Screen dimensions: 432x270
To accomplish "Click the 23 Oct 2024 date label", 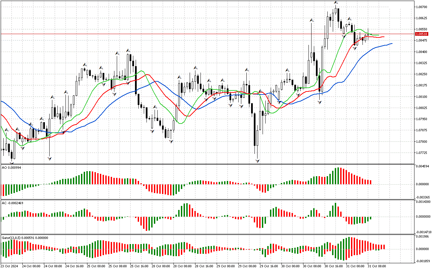I will click(x=9, y=266).
